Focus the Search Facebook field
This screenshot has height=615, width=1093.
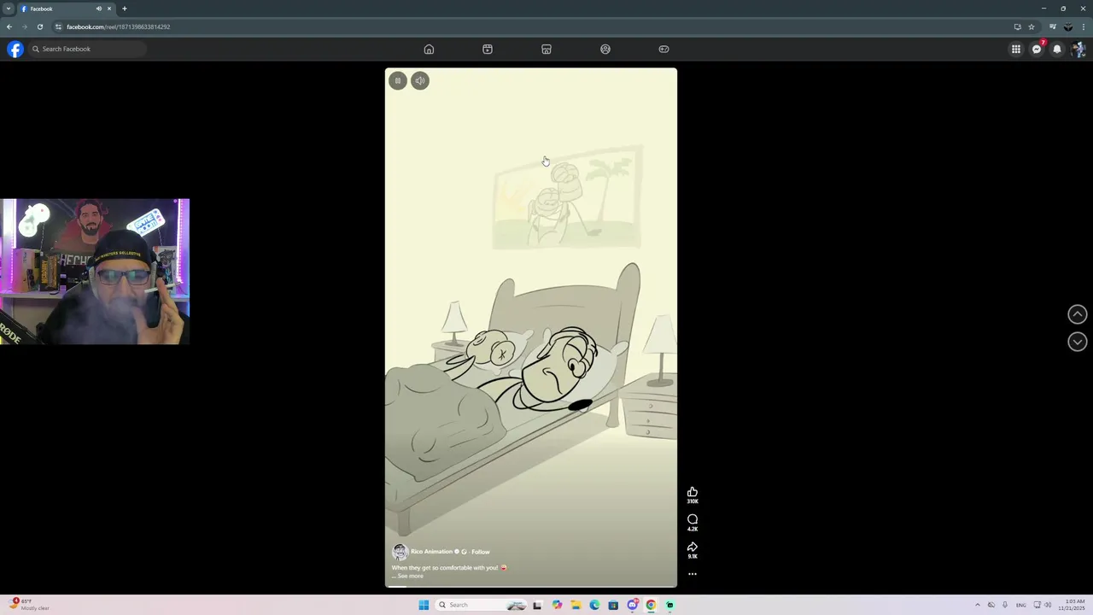(87, 49)
